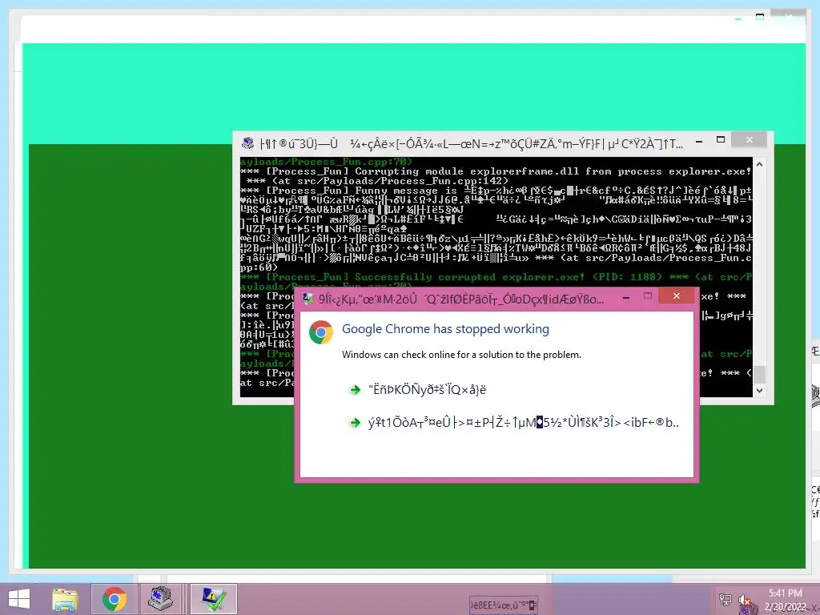Image resolution: width=820 pixels, height=615 pixels.
Task: Maximize the background window at top
Action: pyautogui.click(x=760, y=17)
